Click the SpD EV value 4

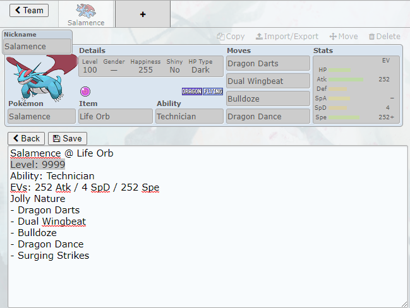tap(388, 108)
